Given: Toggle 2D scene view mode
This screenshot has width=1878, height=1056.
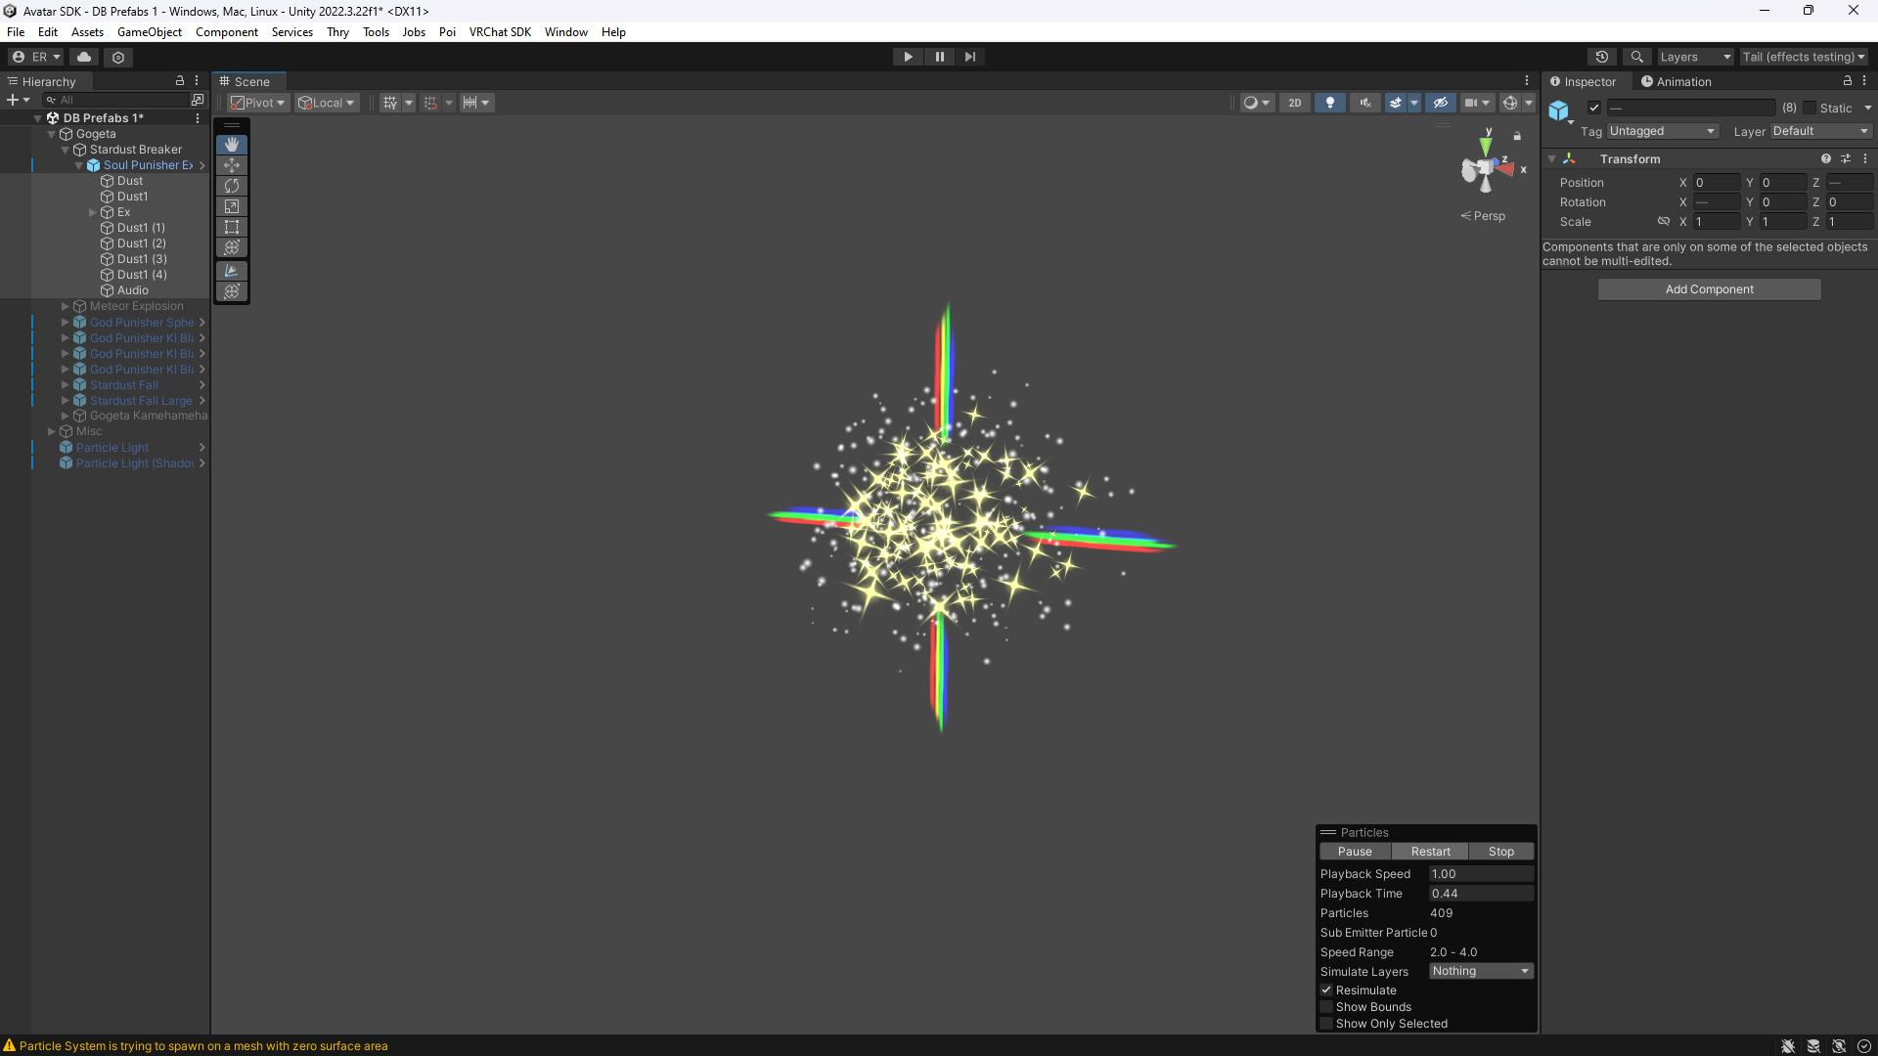Looking at the screenshot, I should coord(1294,103).
